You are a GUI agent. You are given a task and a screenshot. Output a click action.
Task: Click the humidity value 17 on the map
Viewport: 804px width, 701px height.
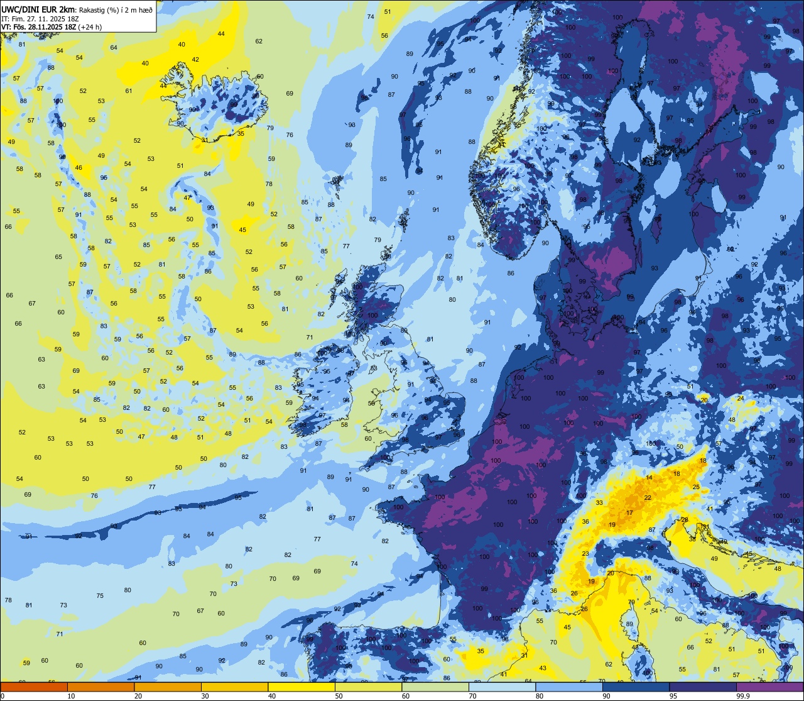[629, 513]
